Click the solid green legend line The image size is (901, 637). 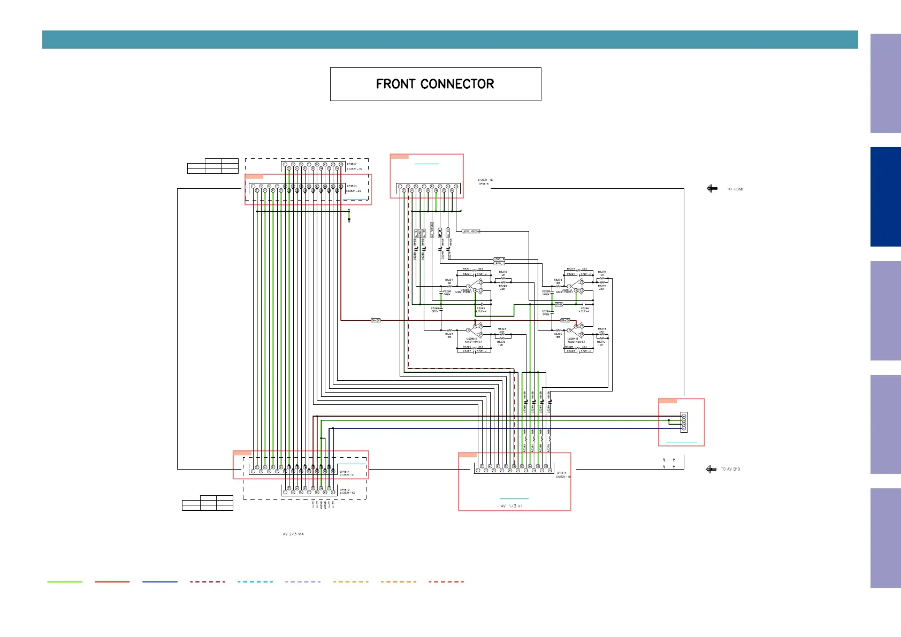(65, 581)
